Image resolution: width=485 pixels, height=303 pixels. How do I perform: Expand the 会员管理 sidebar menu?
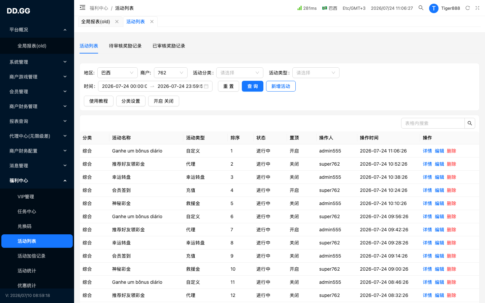click(x=37, y=92)
